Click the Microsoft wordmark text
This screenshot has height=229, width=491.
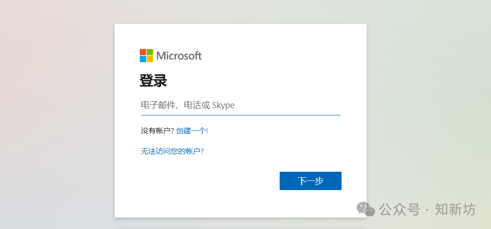click(179, 56)
